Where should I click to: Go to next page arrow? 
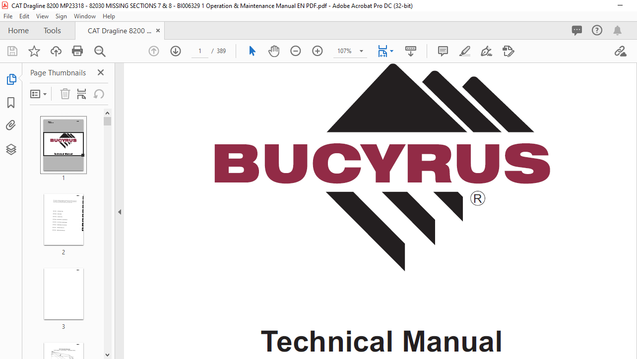176,51
